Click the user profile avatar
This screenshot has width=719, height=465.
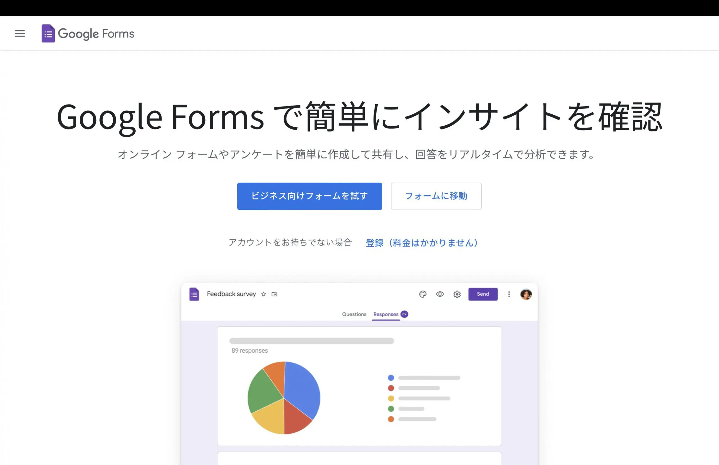coord(526,294)
